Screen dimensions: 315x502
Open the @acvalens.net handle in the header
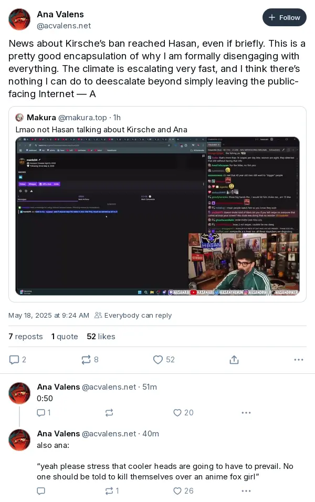coord(64,26)
